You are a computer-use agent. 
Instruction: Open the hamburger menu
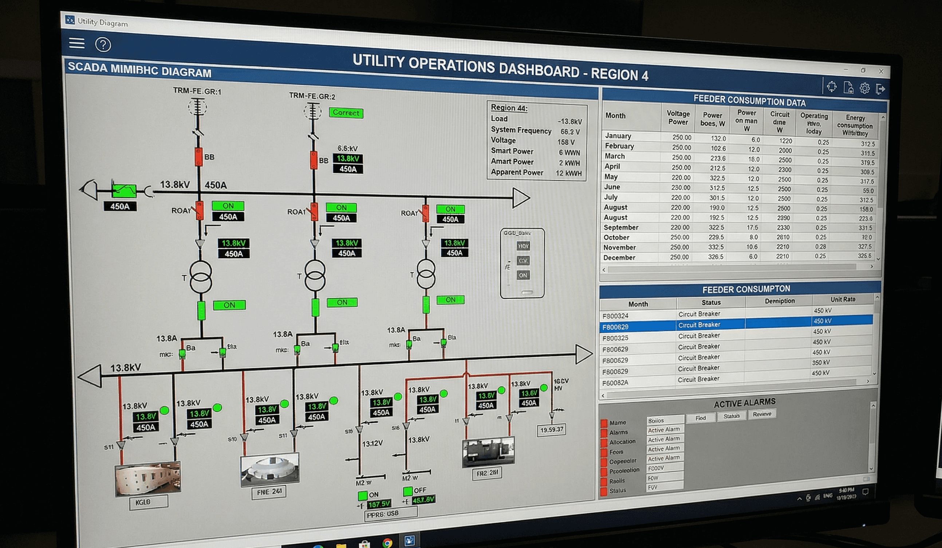tap(76, 43)
